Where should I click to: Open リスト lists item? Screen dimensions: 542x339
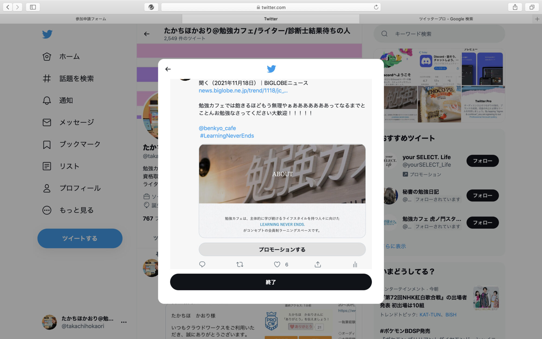pyautogui.click(x=61, y=166)
